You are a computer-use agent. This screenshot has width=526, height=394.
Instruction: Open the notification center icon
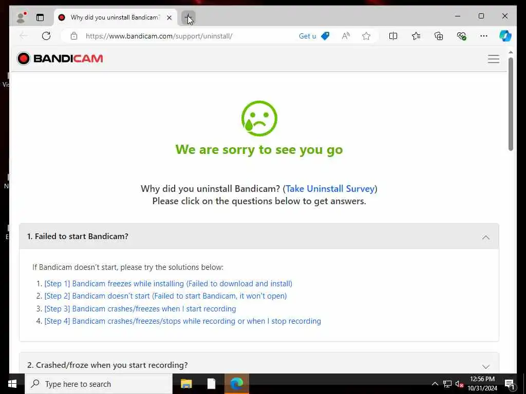[x=509, y=384]
